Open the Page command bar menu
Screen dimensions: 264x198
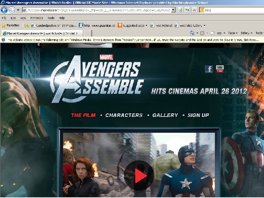pyautogui.click(x=232, y=33)
